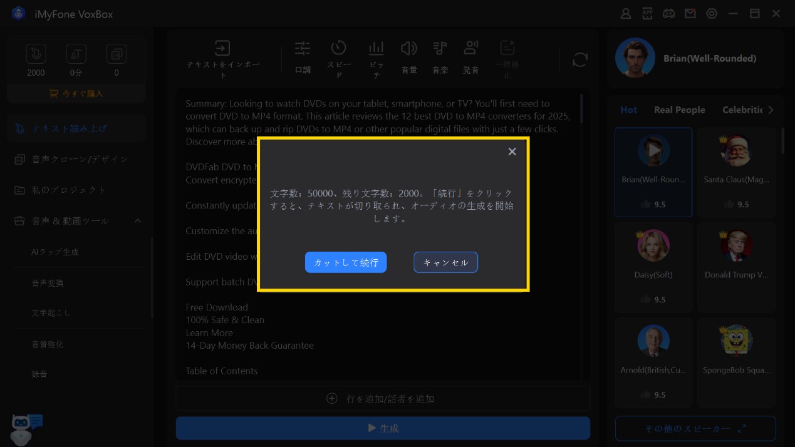Open the APP icon in title bar
This screenshot has height=447, width=795.
tap(648, 14)
